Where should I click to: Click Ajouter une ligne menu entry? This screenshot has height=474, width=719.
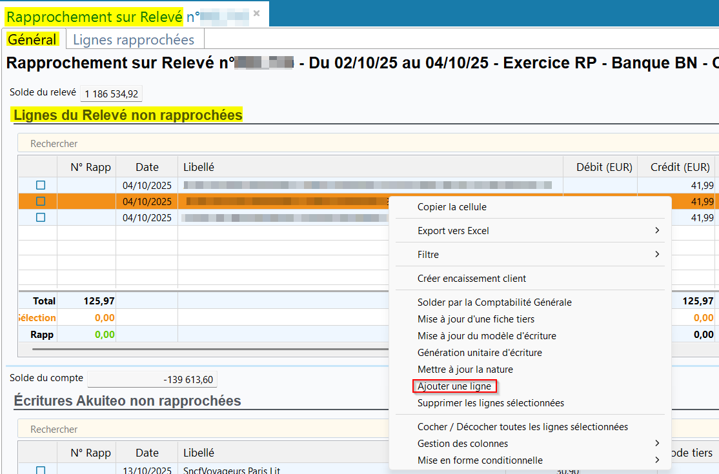click(x=455, y=386)
